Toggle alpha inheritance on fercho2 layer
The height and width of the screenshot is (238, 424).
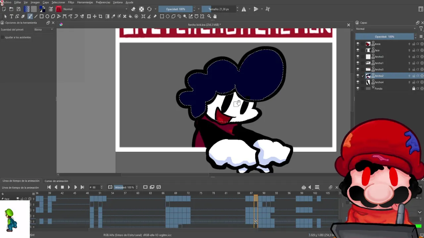point(418,76)
